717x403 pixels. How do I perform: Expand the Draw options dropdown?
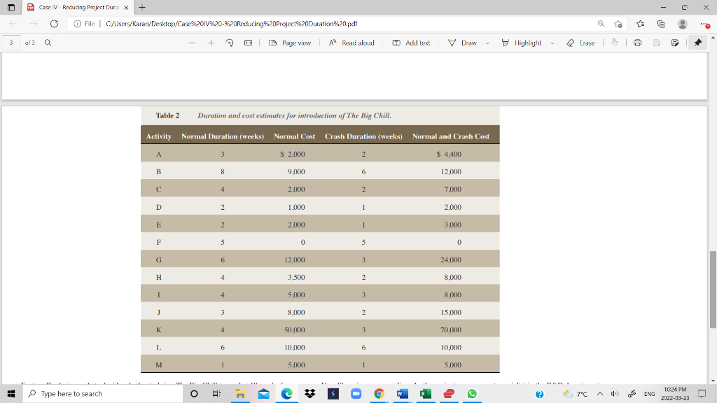487,43
